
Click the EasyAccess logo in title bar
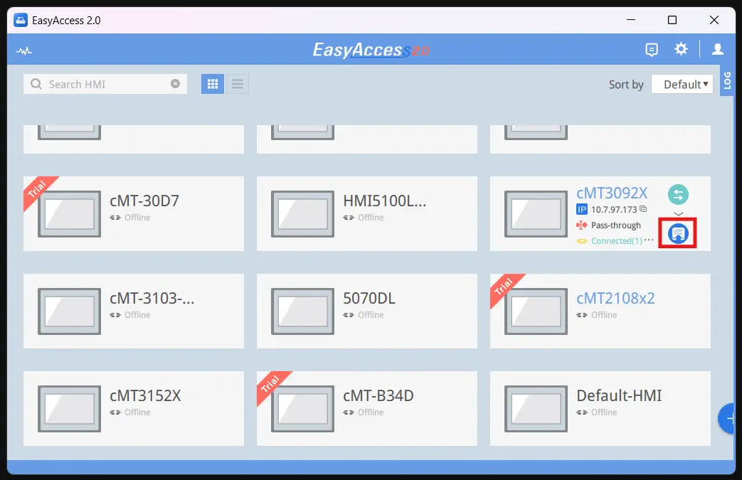370,50
